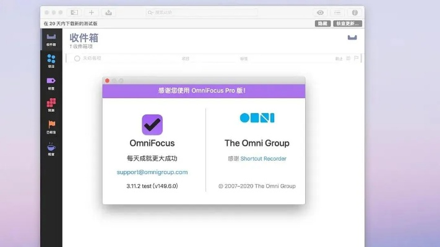This screenshot has width=440, height=247.
Task: Add a new item with plus button
Action: click(x=92, y=12)
